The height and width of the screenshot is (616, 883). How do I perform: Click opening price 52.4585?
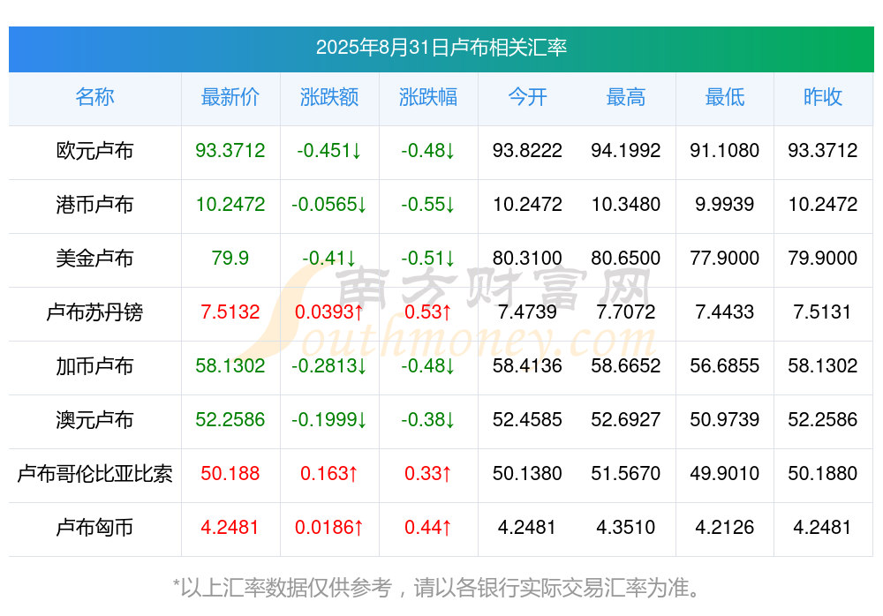pyautogui.click(x=527, y=419)
